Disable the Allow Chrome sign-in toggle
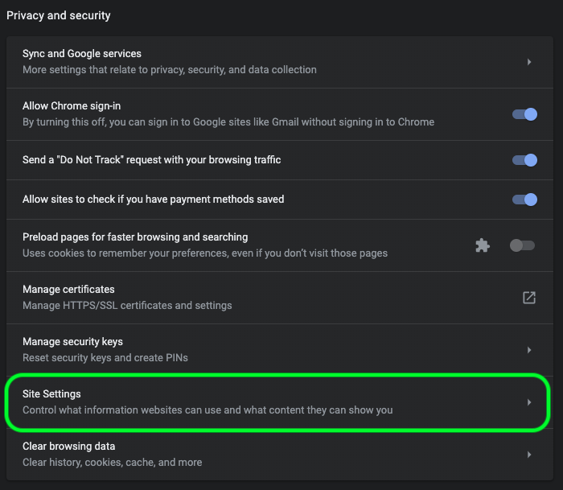The height and width of the screenshot is (490, 563). (x=524, y=114)
